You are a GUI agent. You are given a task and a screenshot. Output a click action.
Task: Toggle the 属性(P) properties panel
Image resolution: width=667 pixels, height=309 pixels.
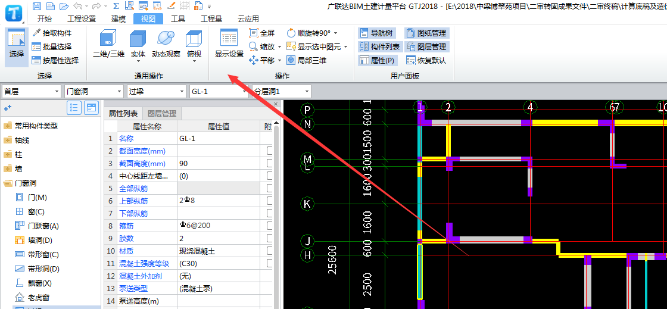pos(378,60)
